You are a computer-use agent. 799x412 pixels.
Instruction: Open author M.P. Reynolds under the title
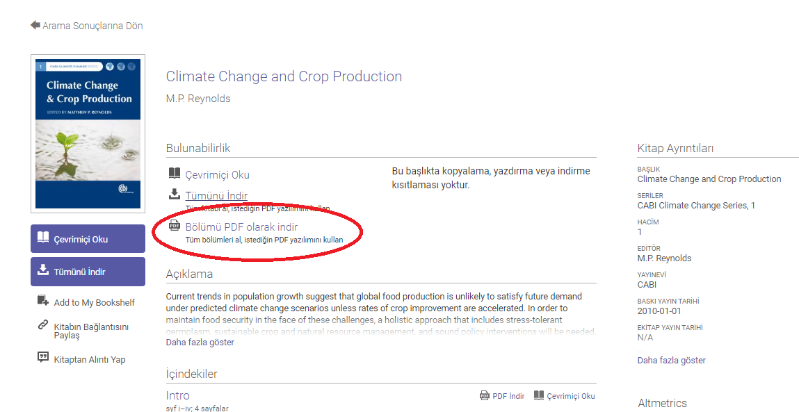pyautogui.click(x=198, y=99)
